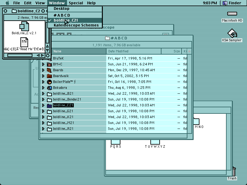Select the BoldLine_C v2.1 file icon
The image size is (247, 185).
coord(24,26)
